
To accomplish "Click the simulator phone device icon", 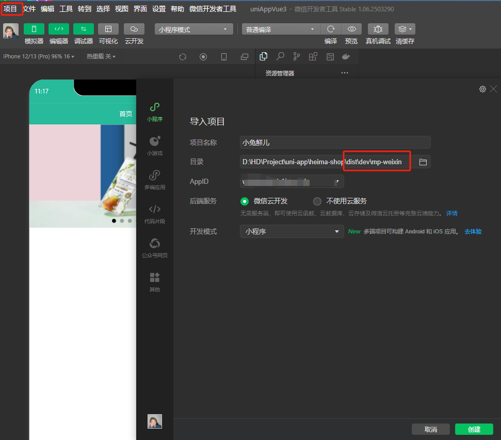I will pyautogui.click(x=224, y=57).
